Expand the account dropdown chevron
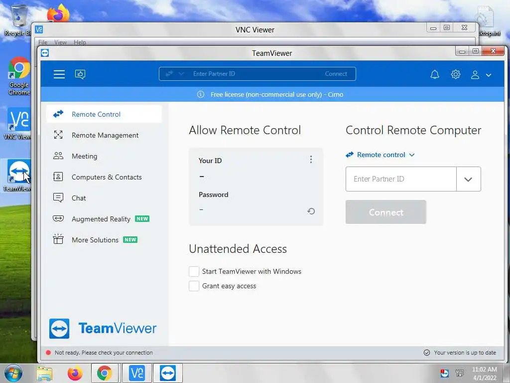This screenshot has width=510, height=383. click(489, 75)
